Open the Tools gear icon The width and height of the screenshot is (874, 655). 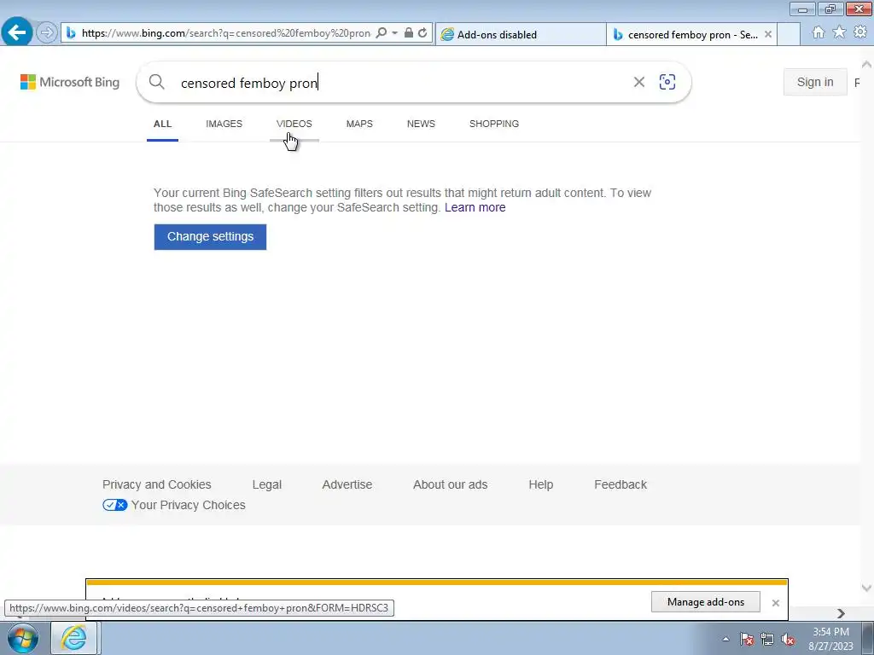click(860, 32)
